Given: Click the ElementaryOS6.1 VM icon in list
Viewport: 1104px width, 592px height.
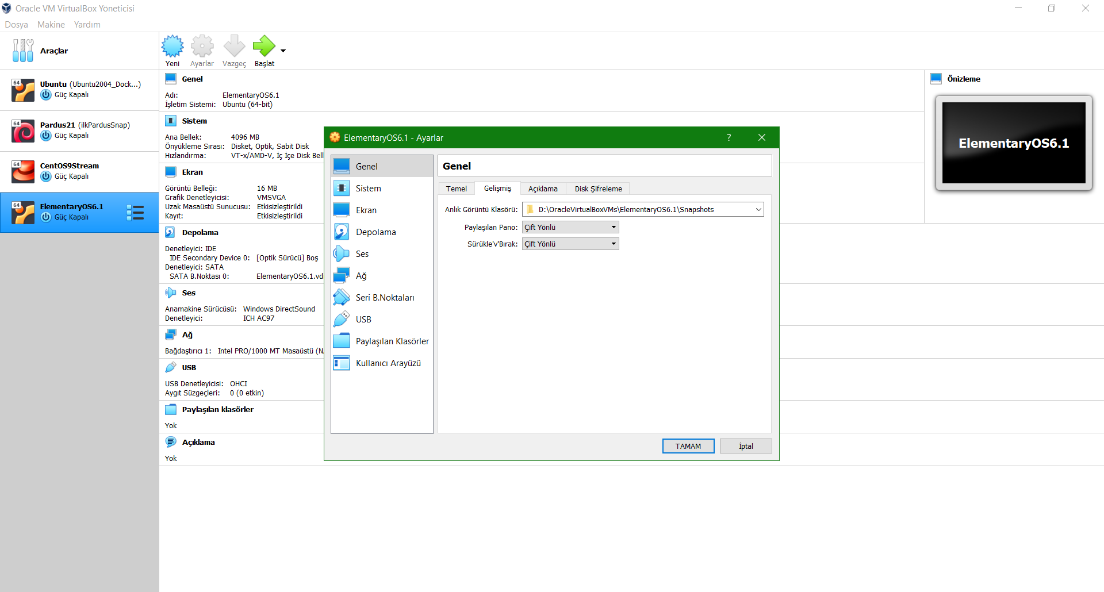Looking at the screenshot, I should 23,213.
